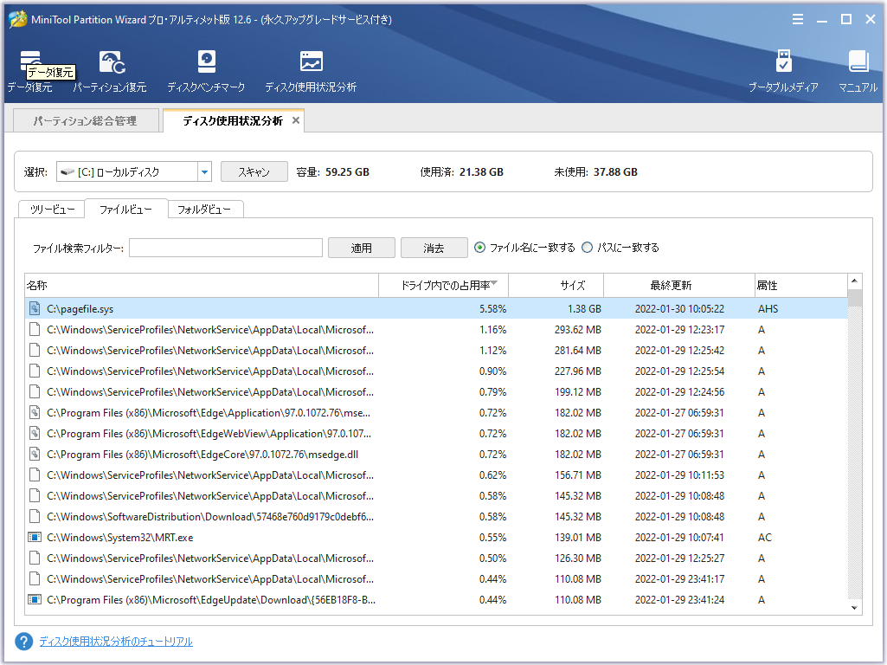Switch to パーティション総合管理 tab
Screen dimensions: 887x665
pyautogui.click(x=86, y=120)
